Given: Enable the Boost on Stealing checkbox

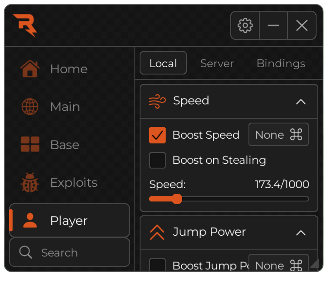Looking at the screenshot, I should pos(157,160).
